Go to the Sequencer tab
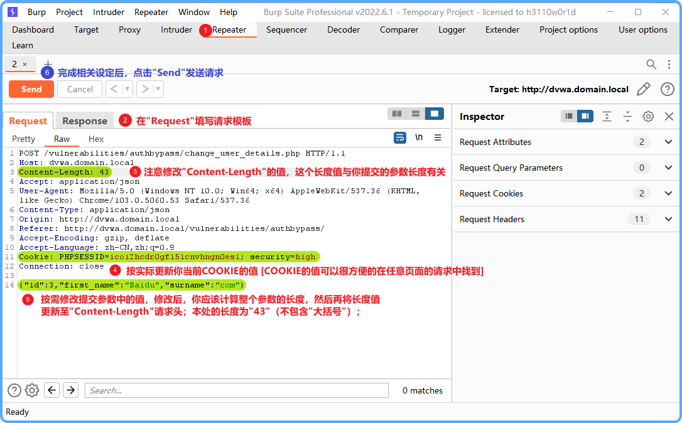Screen dimensions: 682x423 point(286,29)
